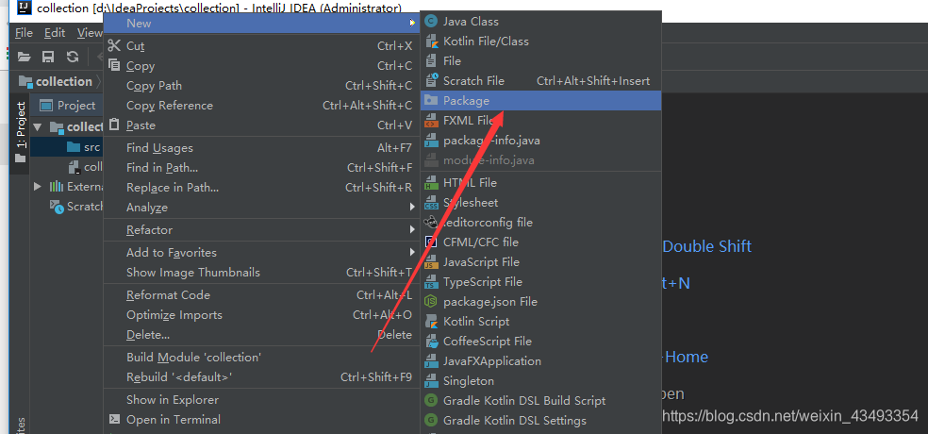Click the Package folder icon

point(431,101)
